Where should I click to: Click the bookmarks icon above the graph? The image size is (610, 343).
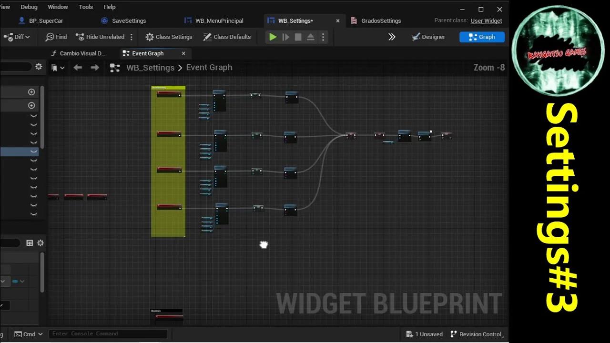(54, 67)
